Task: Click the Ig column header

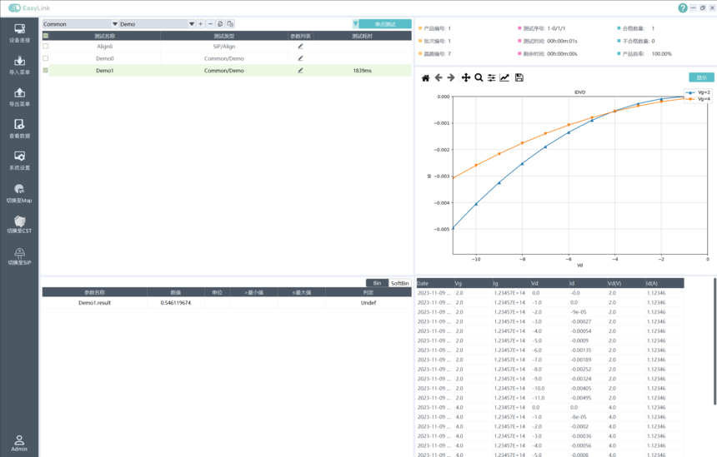Action: point(511,283)
